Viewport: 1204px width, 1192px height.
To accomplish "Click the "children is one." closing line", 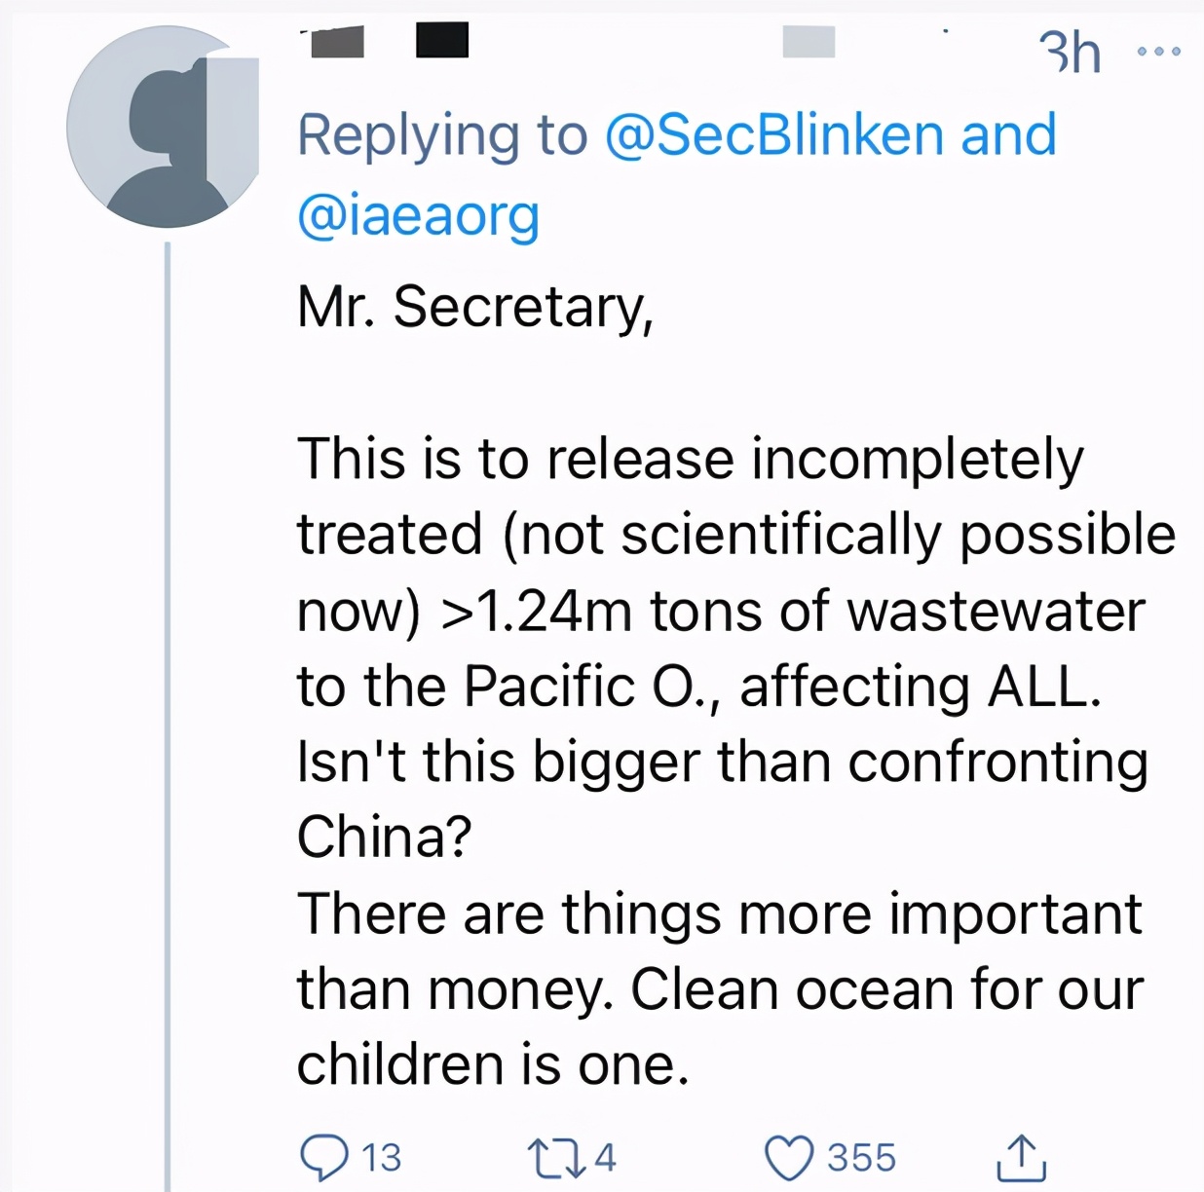I will [493, 1064].
